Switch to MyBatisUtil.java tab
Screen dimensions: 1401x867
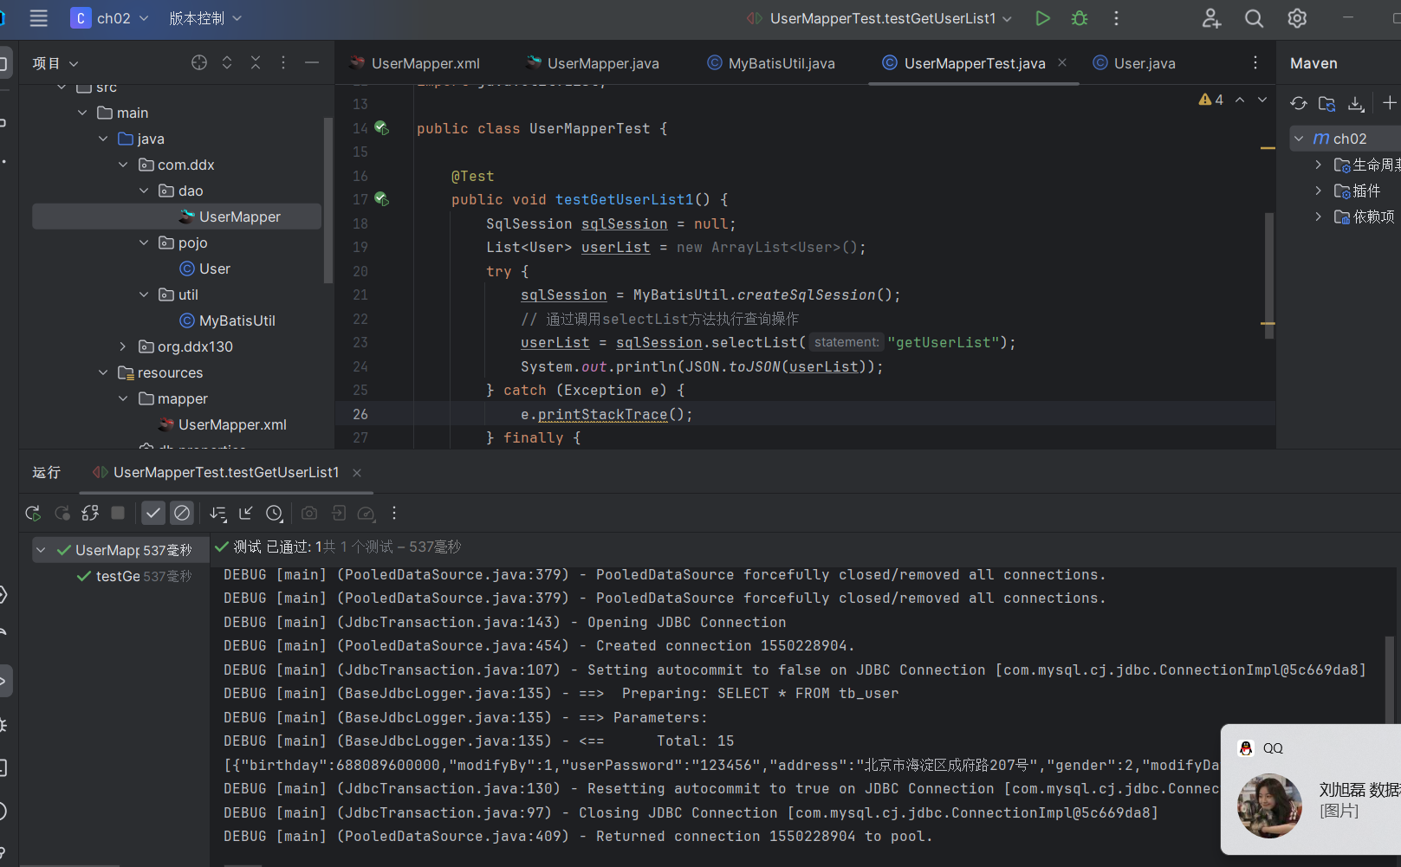pos(771,63)
